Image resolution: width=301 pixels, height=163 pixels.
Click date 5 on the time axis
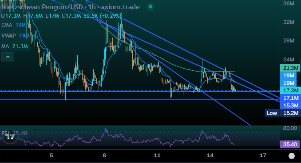51,155
